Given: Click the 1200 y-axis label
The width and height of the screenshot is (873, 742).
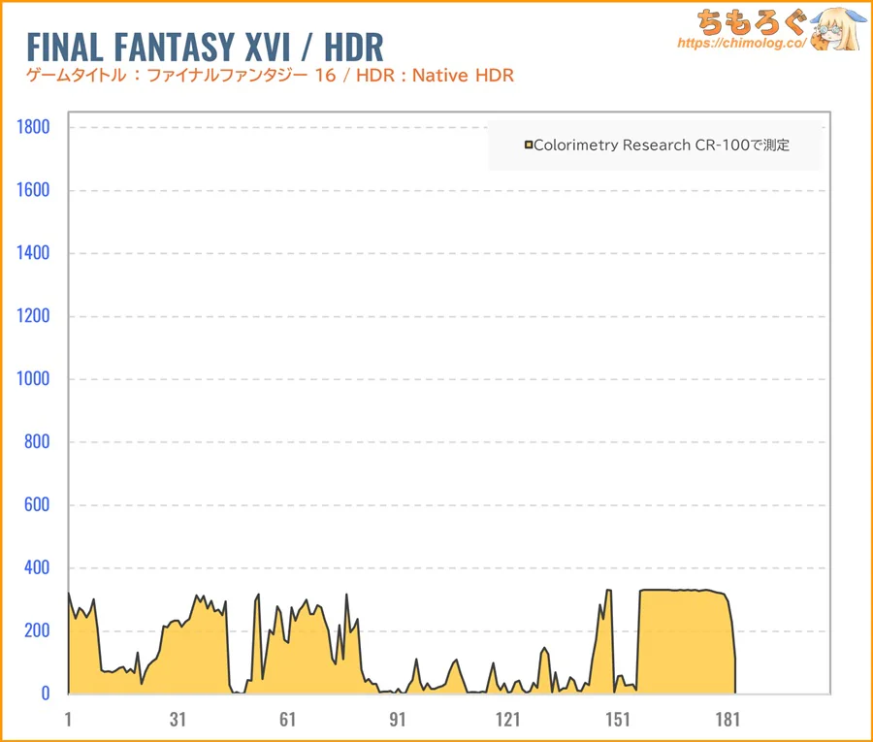Looking at the screenshot, I should point(32,316).
